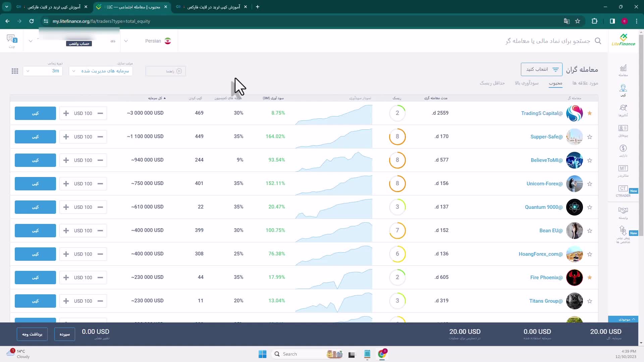Viewport: 644px width, 362px height.
Task: Switch to grid view icon
Action: [15, 71]
